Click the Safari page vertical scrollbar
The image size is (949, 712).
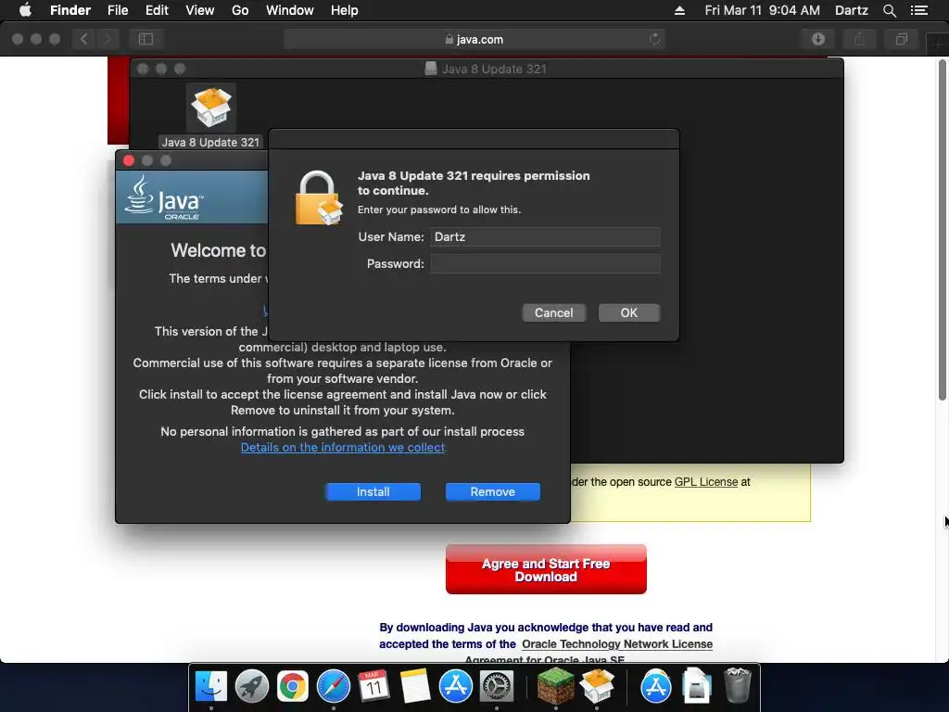pos(943,230)
